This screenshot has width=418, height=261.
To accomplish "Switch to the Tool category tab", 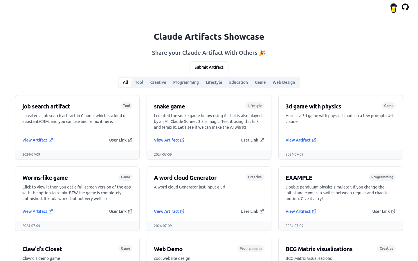I will [x=139, y=82].
